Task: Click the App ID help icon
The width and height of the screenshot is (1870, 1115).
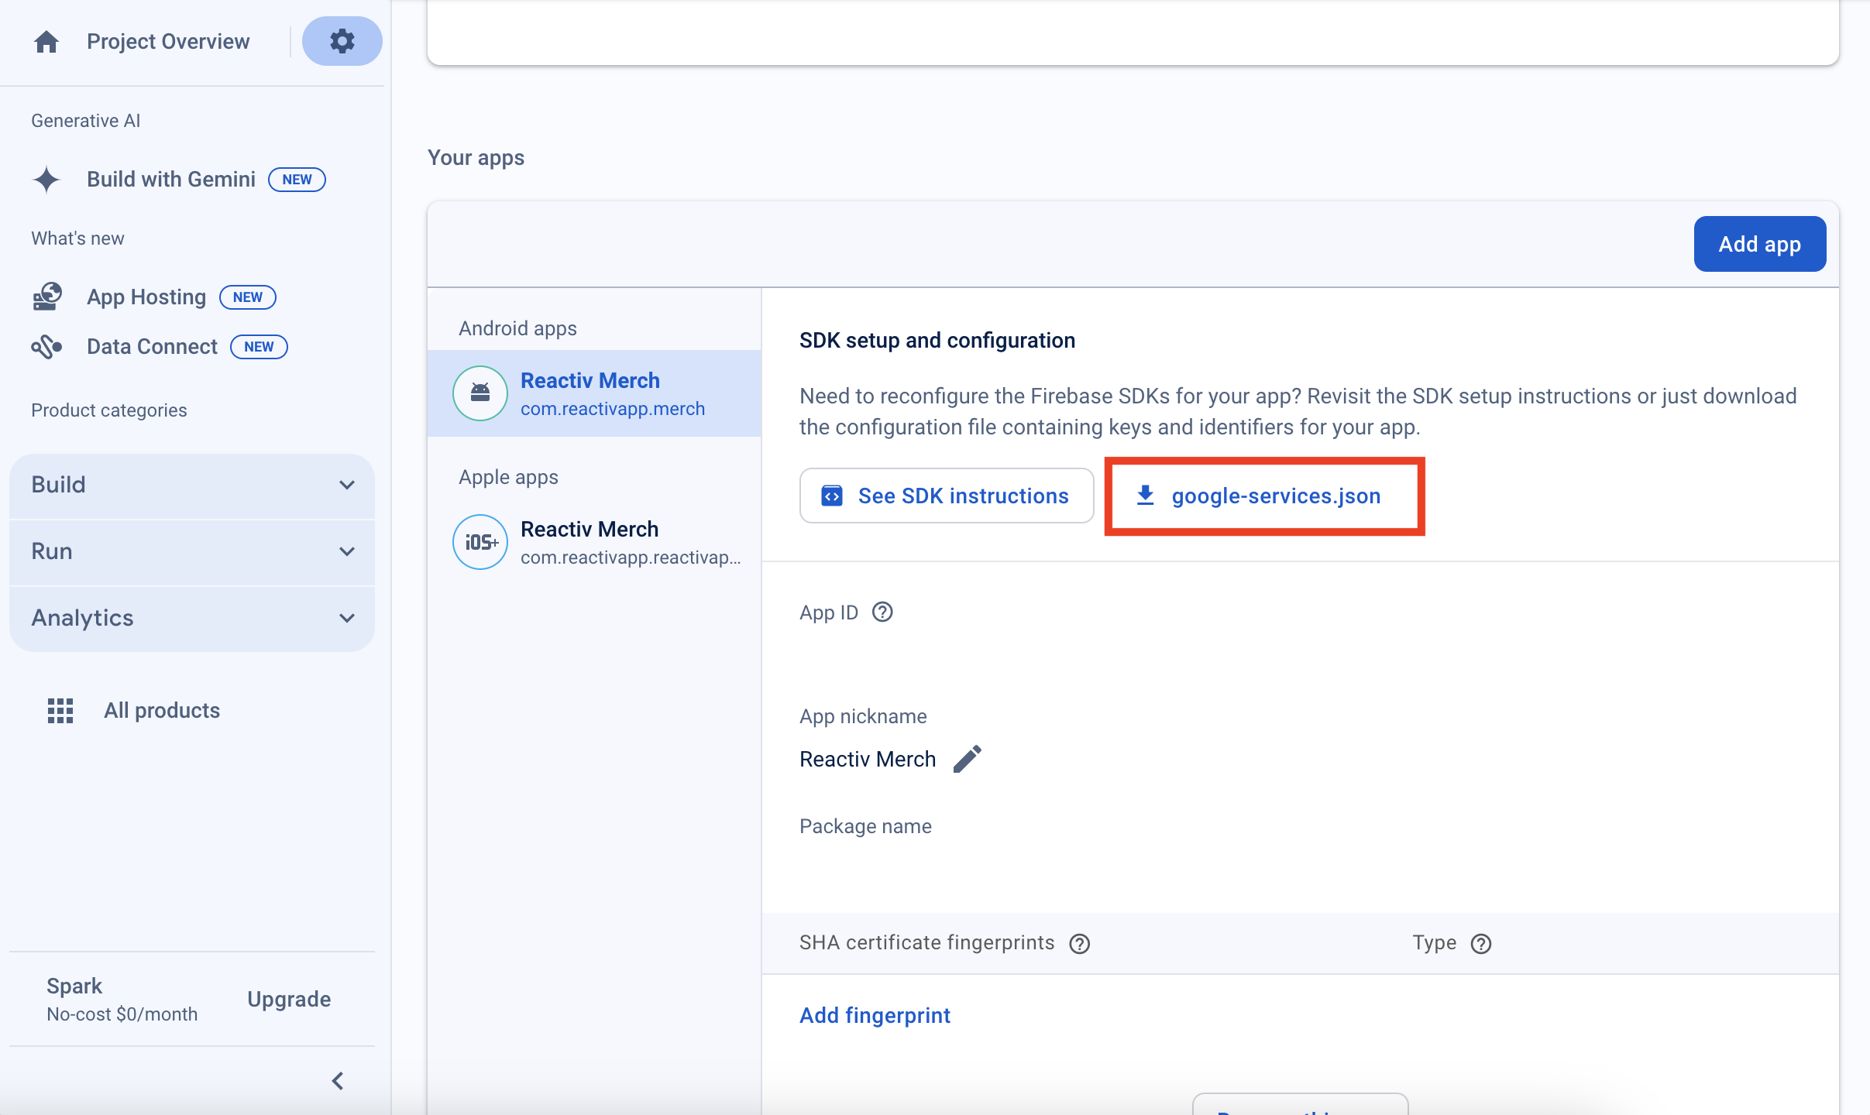Action: [x=882, y=612]
